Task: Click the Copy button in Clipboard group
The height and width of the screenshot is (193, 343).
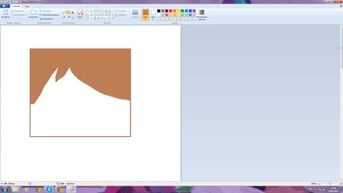Action: click(x=18, y=15)
